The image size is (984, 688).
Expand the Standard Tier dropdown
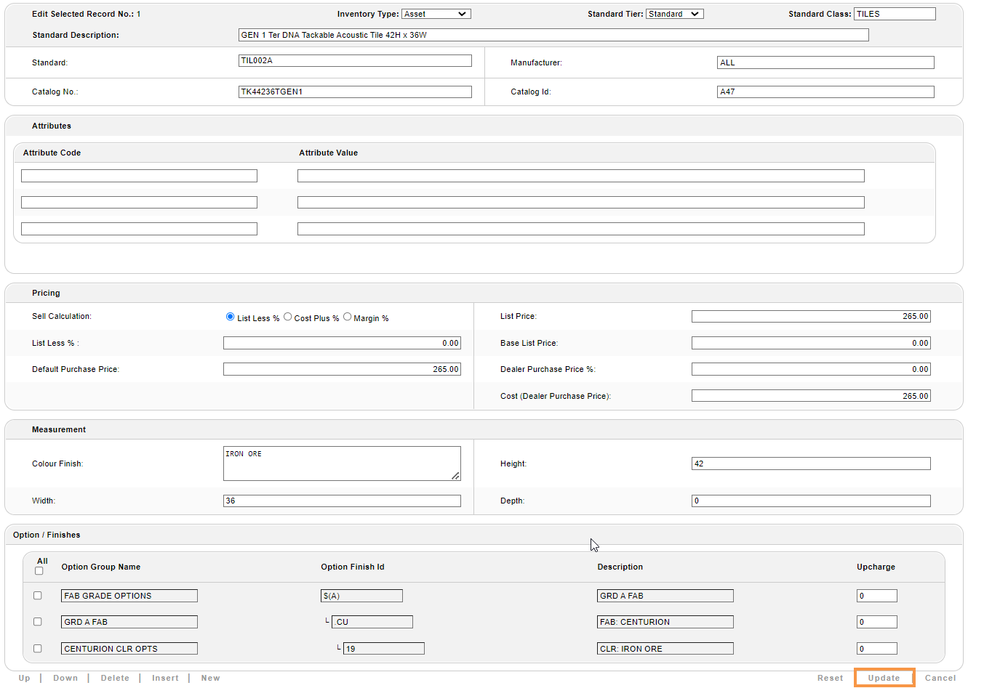click(674, 14)
